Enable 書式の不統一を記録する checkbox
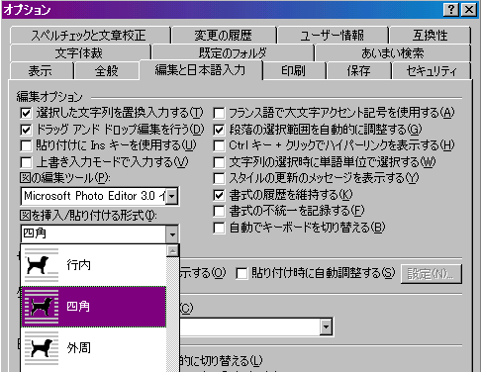 tap(219, 211)
